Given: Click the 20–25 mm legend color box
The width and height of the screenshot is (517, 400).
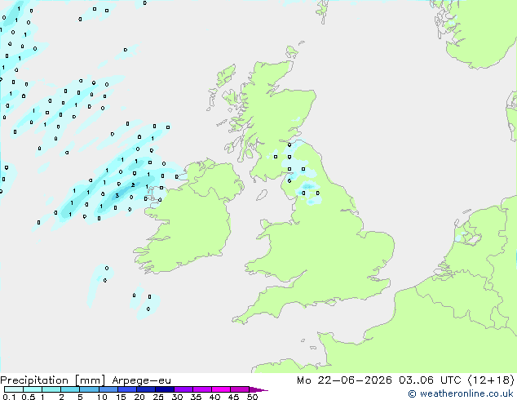Looking at the screenshot, I should 146,389.
